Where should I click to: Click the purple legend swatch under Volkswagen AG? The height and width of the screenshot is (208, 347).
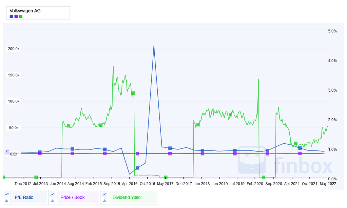(16, 16)
